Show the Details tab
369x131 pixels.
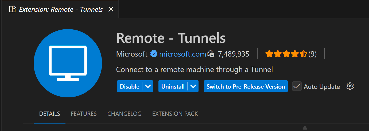[x=49, y=114]
